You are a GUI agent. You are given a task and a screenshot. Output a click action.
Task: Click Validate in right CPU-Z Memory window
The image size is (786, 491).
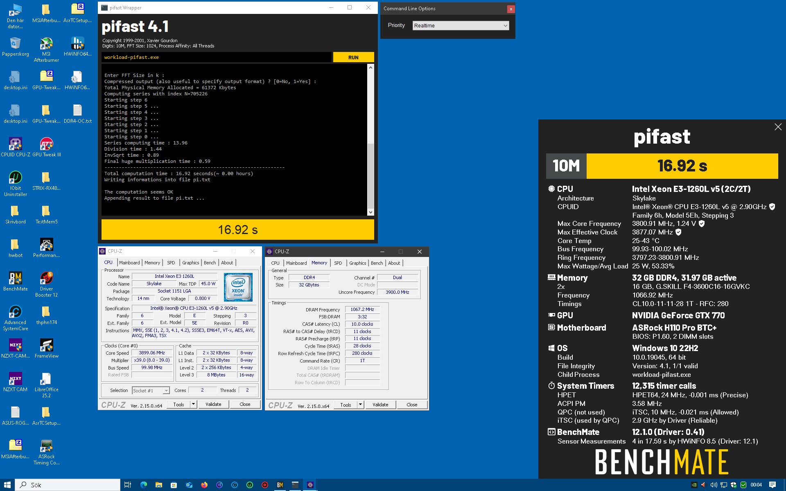click(x=380, y=405)
